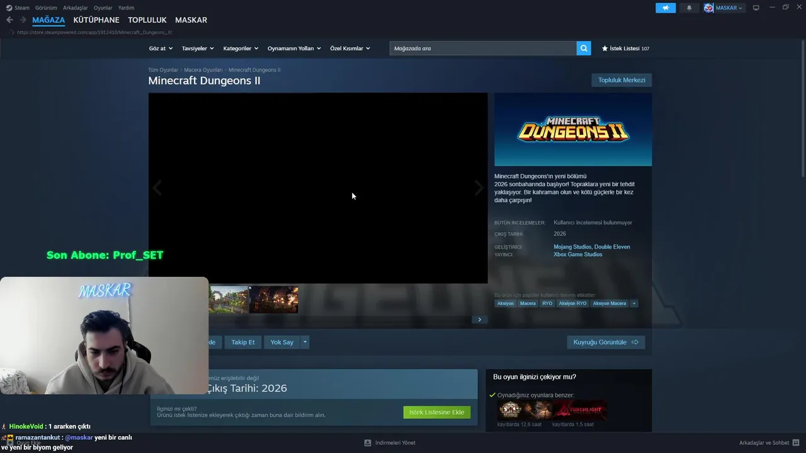The height and width of the screenshot is (453, 806).
Task: Open the Oyunlar menu
Action: click(x=103, y=8)
